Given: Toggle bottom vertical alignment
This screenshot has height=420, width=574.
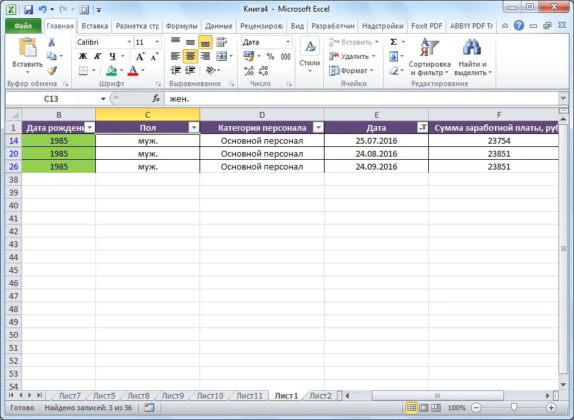Looking at the screenshot, I should (x=205, y=42).
